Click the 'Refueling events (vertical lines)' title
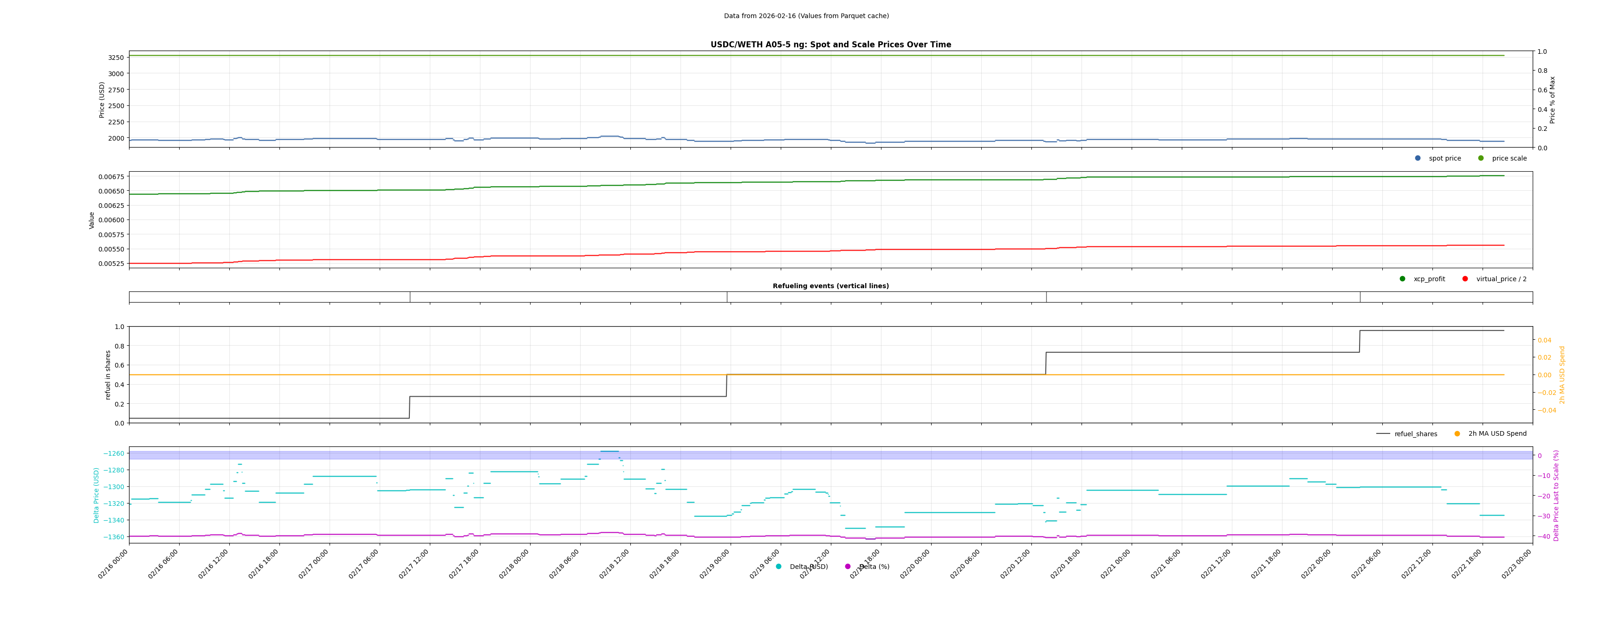 830,286
